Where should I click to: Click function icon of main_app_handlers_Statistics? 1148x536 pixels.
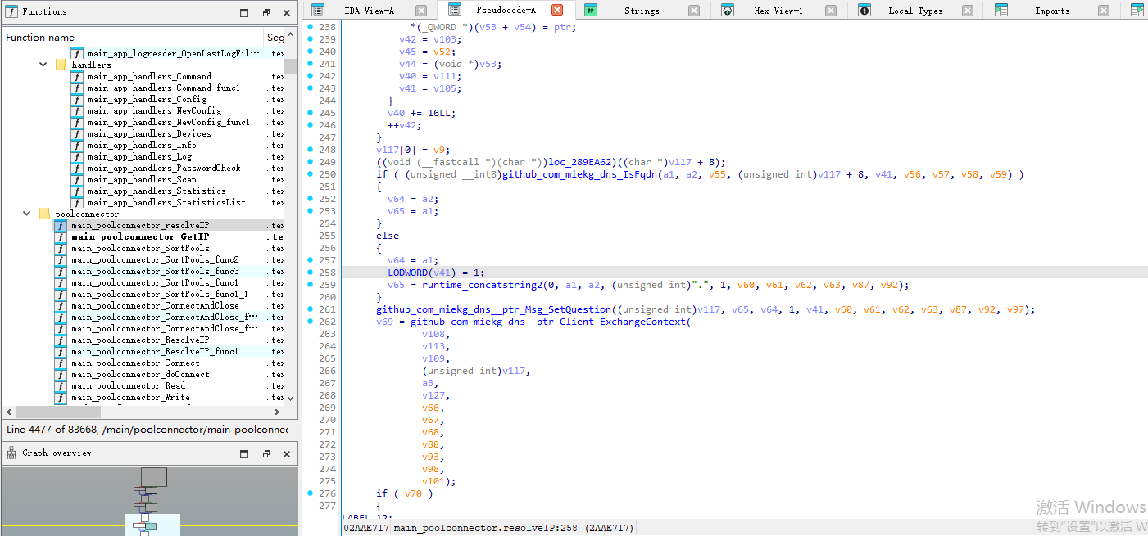tap(77, 191)
